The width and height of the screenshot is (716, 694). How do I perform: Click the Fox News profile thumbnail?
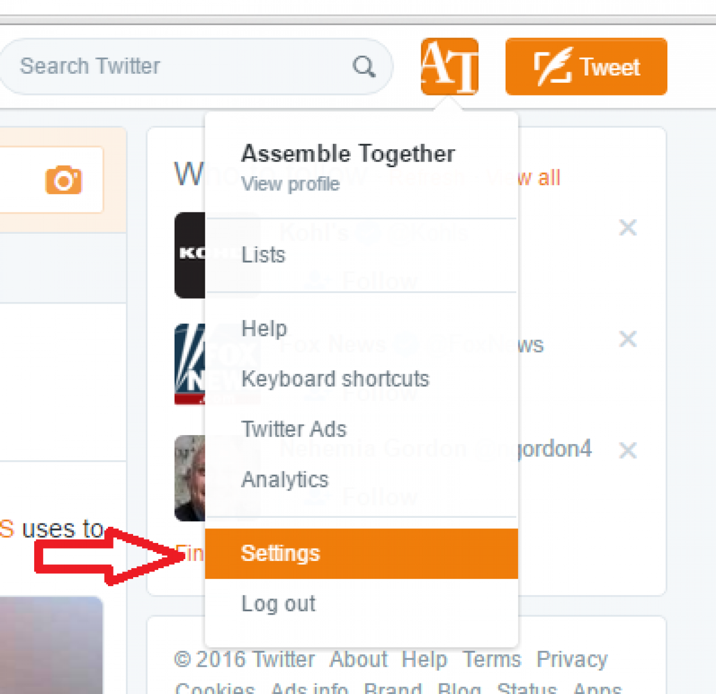pyautogui.click(x=190, y=364)
